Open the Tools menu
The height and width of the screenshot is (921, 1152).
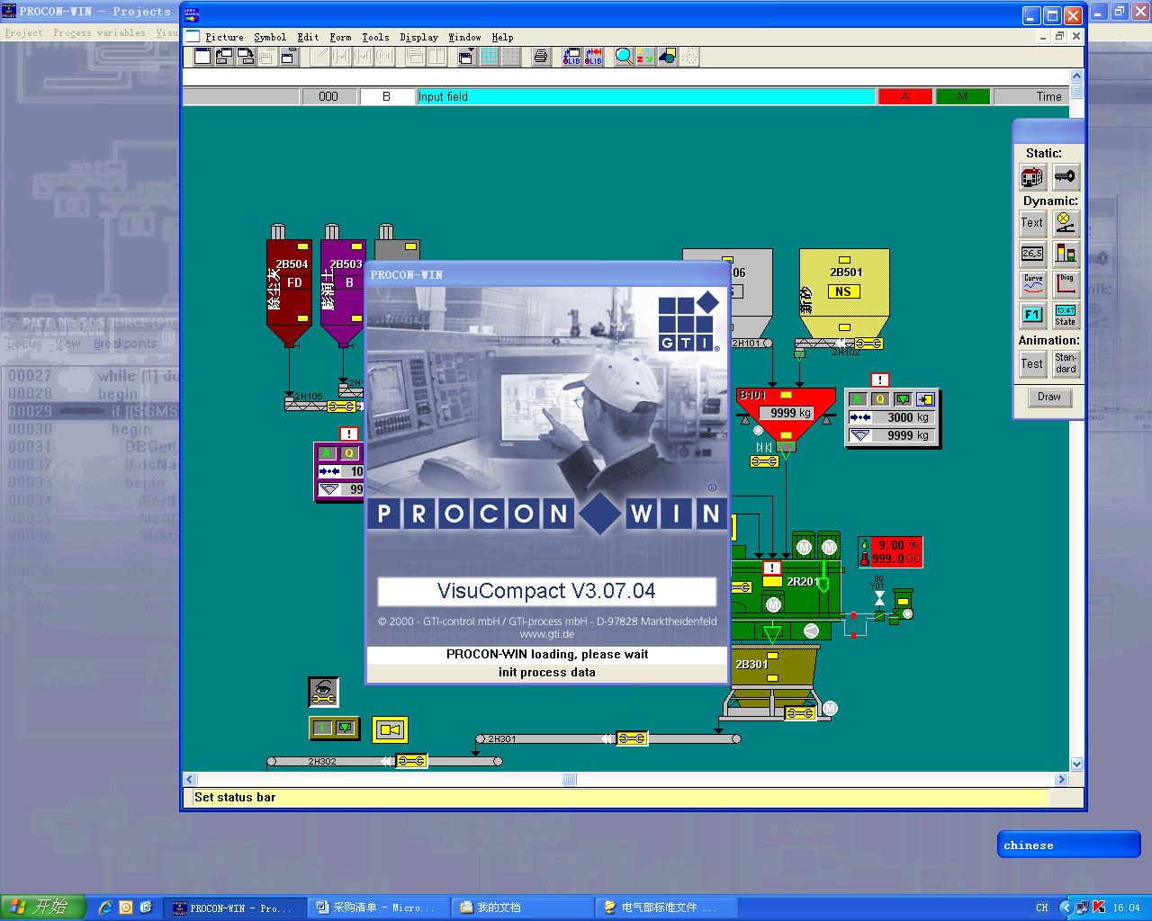click(375, 37)
